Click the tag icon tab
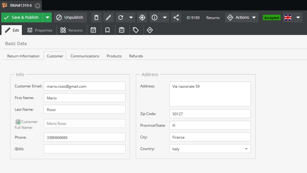 point(136,30)
